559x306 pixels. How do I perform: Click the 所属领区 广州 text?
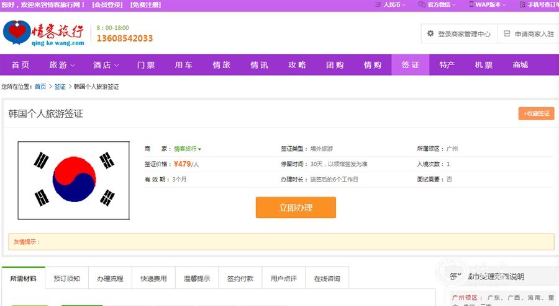[437, 149]
